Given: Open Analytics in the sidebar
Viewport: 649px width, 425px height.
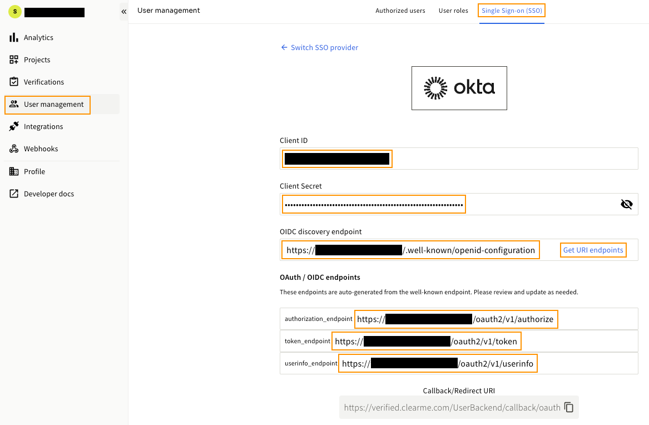Looking at the screenshot, I should (x=62, y=37).
